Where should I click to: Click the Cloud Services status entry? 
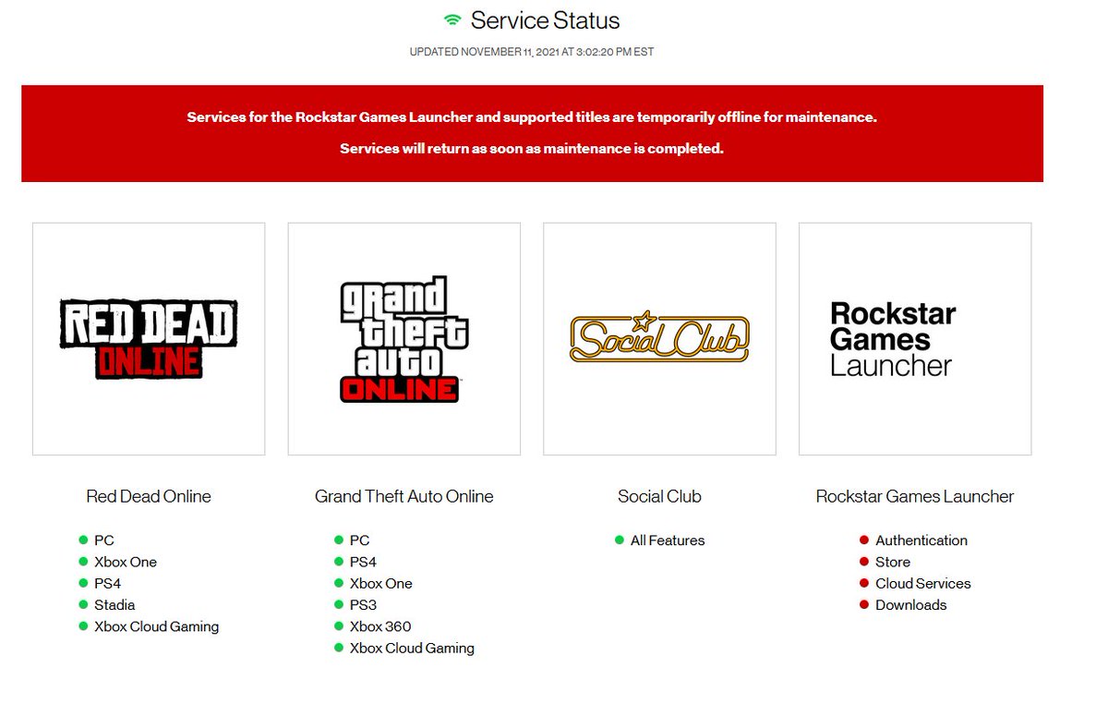[923, 583]
